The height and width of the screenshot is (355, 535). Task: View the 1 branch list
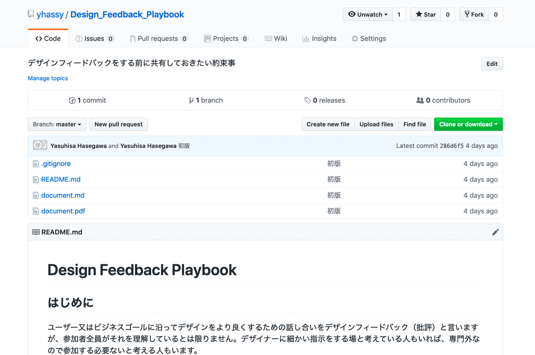(206, 100)
